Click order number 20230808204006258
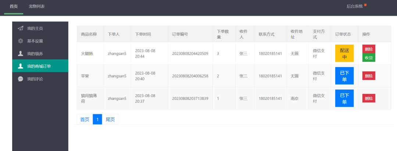 [190, 76]
